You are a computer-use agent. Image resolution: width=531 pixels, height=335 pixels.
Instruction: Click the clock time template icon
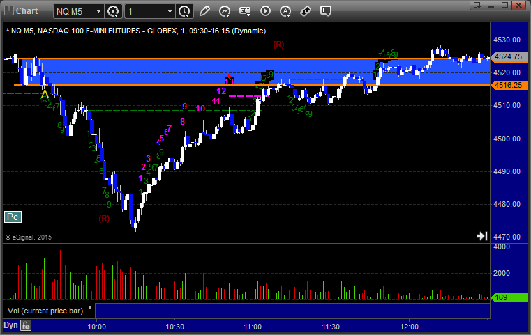[x=184, y=11]
